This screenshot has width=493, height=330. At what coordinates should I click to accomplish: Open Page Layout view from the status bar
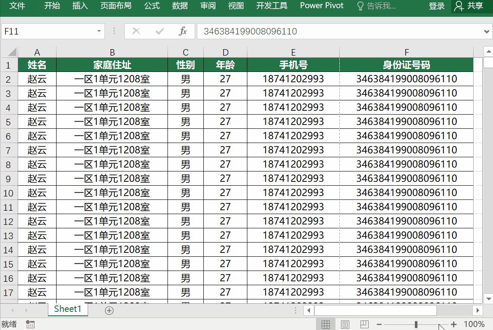click(345, 324)
